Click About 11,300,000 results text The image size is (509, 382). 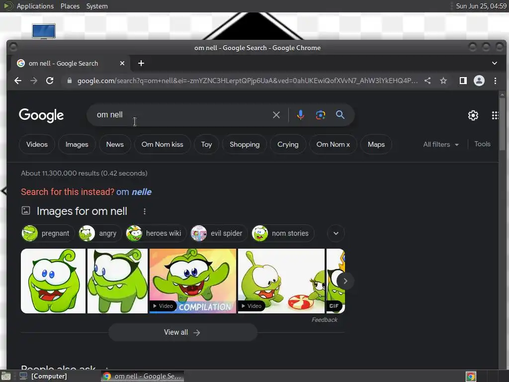84,174
